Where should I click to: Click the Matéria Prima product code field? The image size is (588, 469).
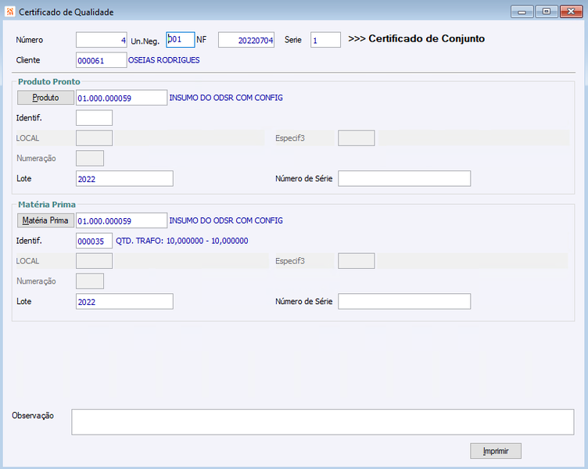[121, 220]
